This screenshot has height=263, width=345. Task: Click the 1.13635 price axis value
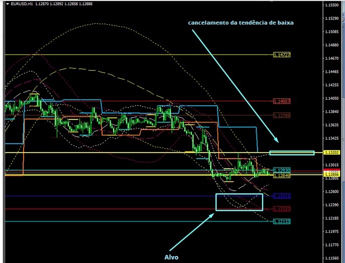tap(332, 125)
